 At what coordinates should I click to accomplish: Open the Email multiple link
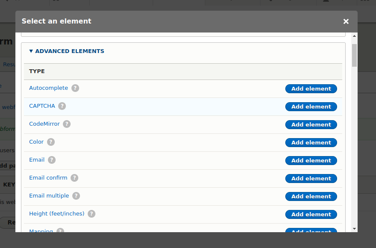click(x=49, y=196)
